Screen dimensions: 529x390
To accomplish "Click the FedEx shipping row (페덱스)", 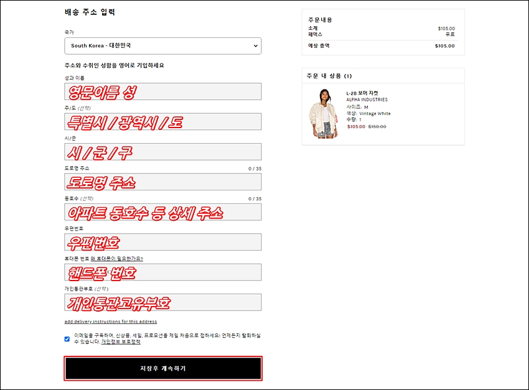I will 382,34.
